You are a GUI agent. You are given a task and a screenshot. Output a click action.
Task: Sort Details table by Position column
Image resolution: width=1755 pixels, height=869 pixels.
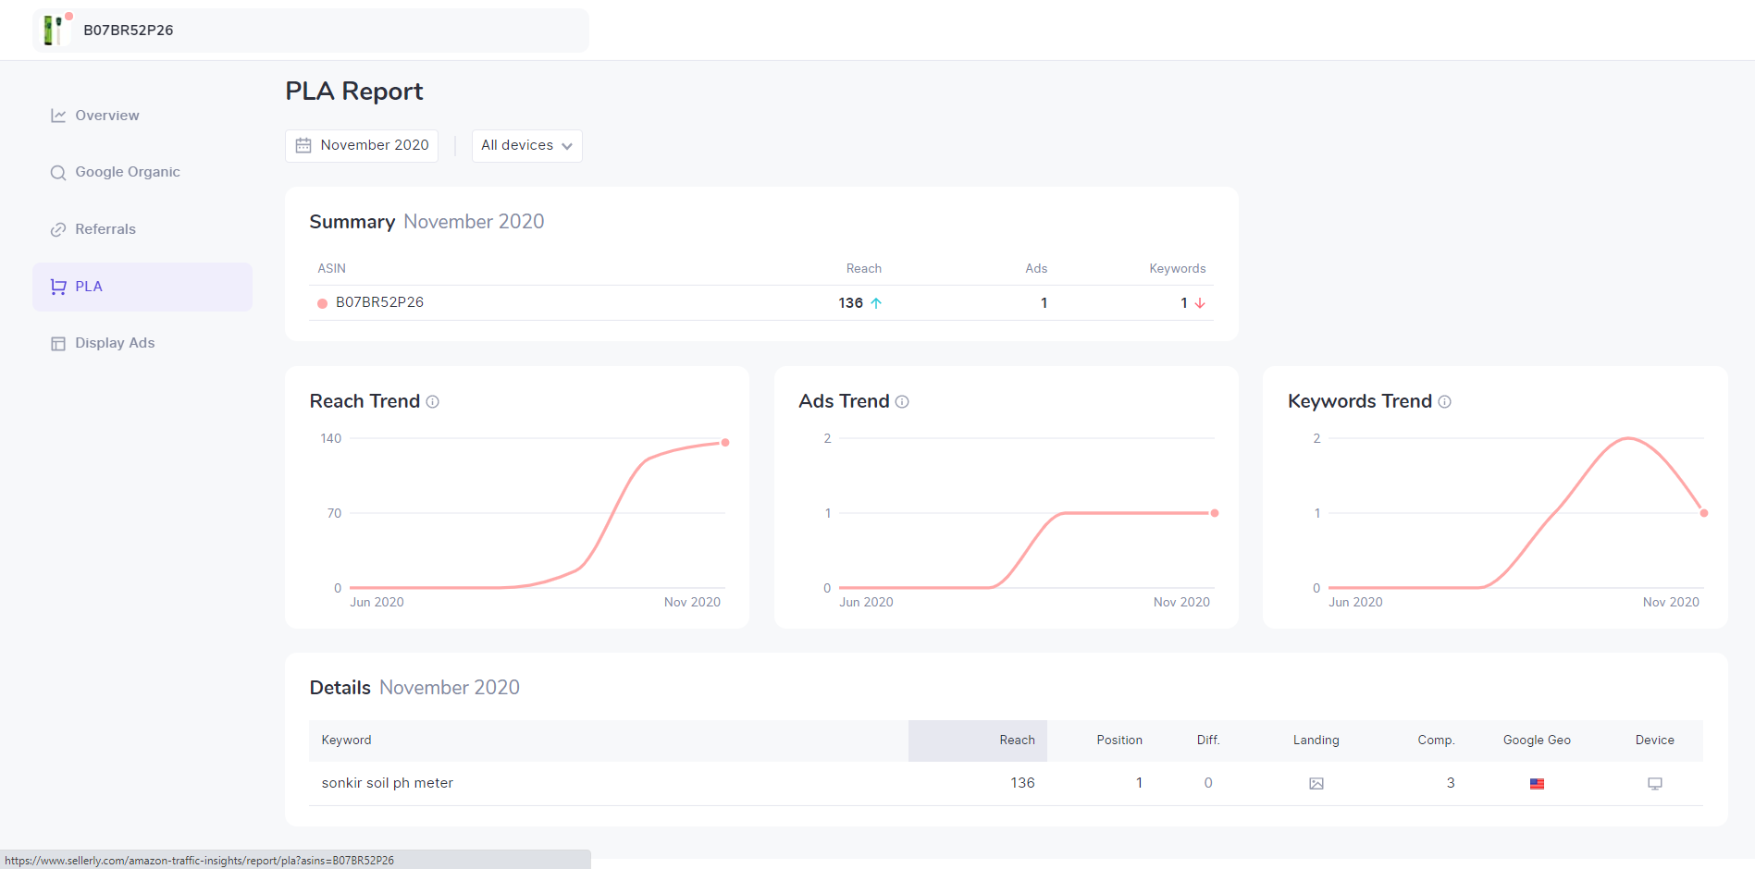[1119, 740]
